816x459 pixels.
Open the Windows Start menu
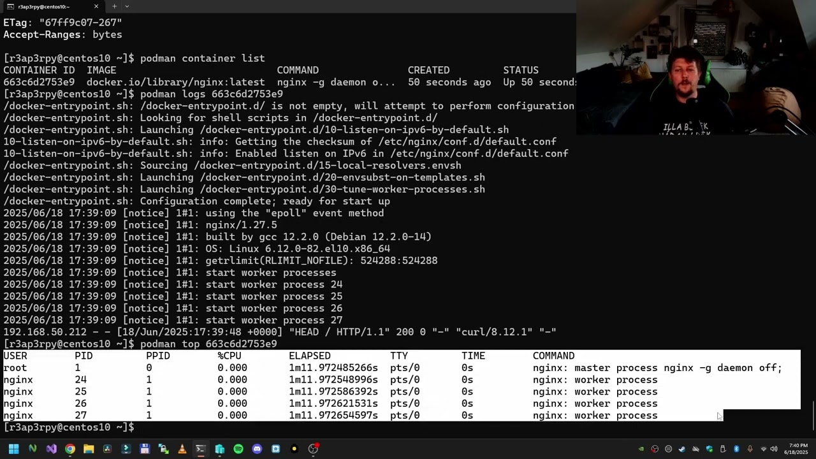pos(13,449)
